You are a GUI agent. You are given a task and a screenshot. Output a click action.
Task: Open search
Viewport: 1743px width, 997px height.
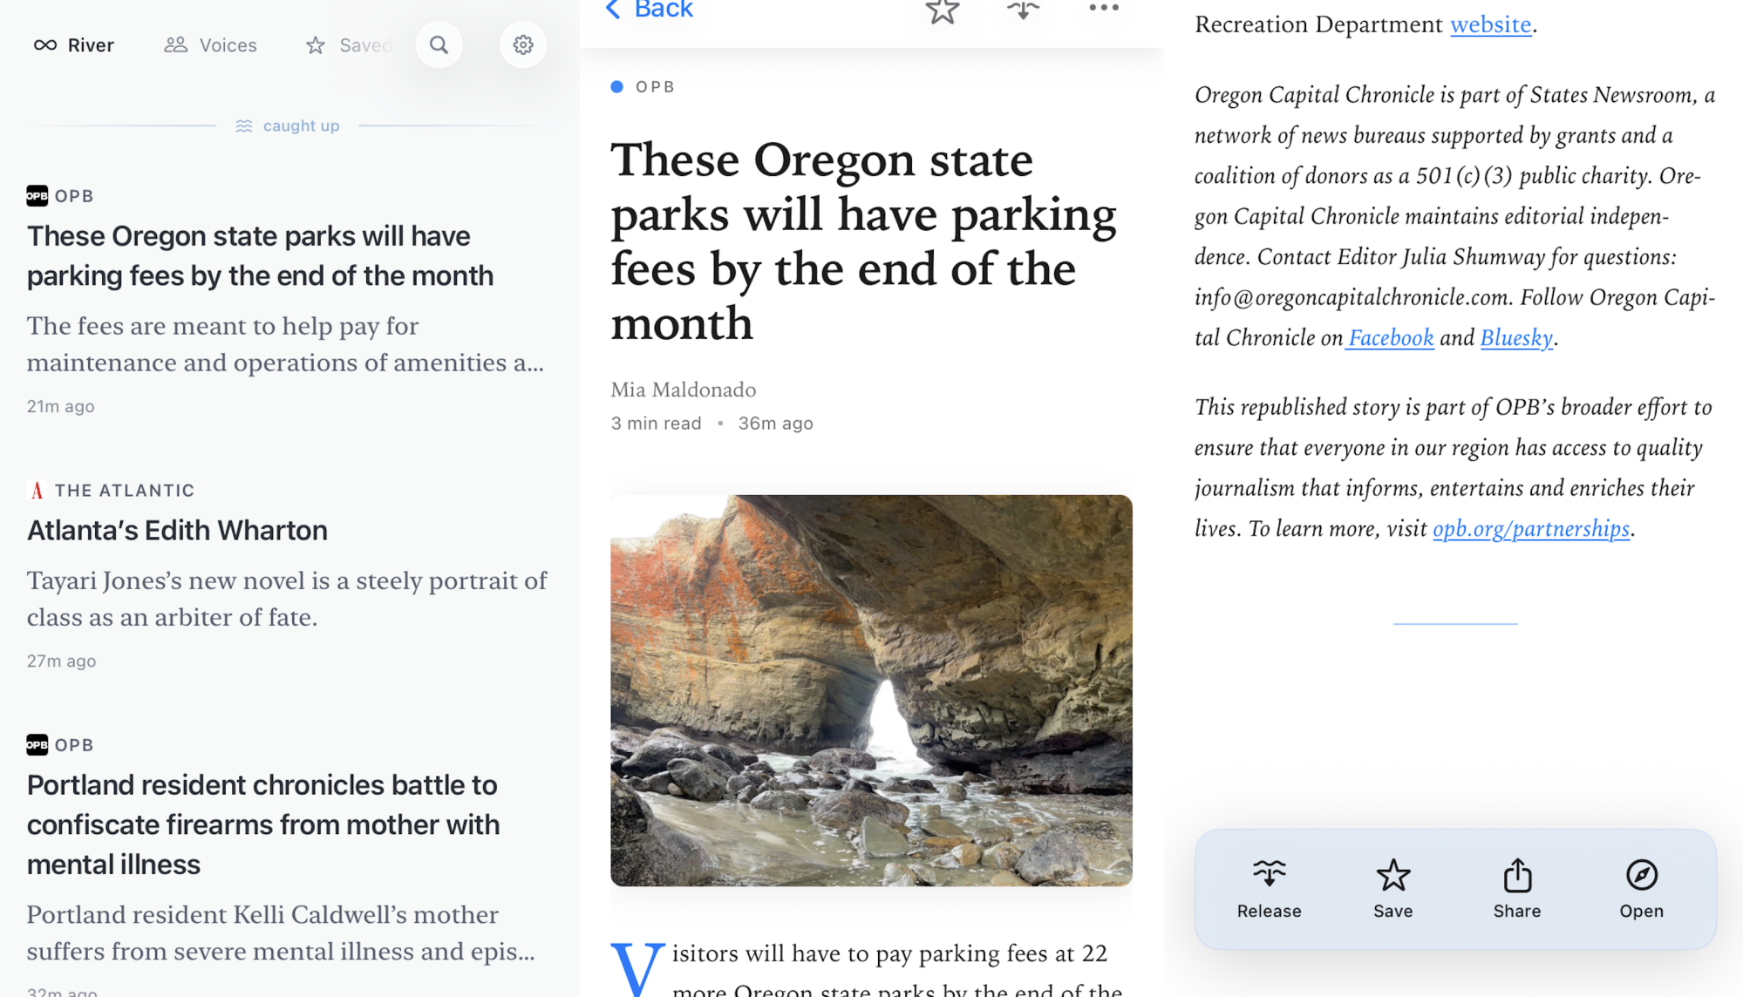click(439, 44)
